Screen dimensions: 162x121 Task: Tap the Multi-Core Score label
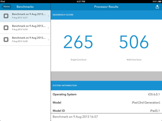tap(134, 60)
